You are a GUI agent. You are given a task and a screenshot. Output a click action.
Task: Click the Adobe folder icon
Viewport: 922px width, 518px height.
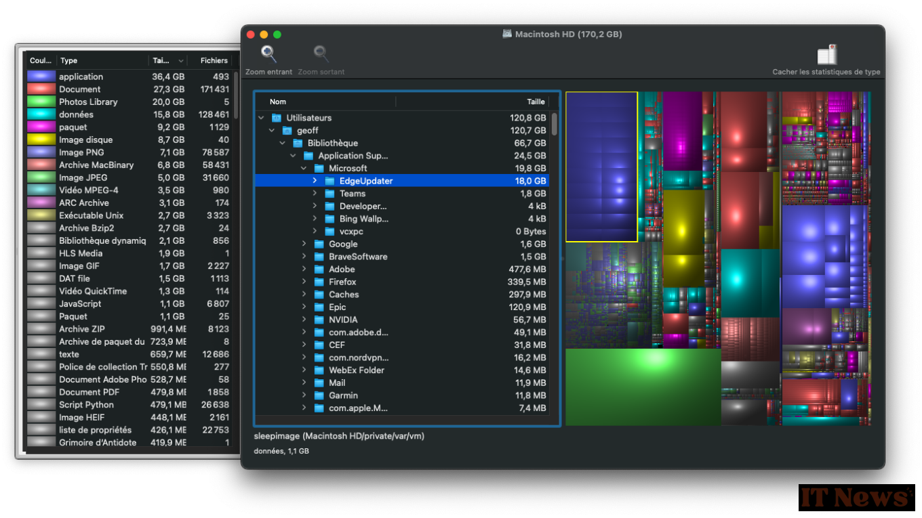tap(319, 269)
